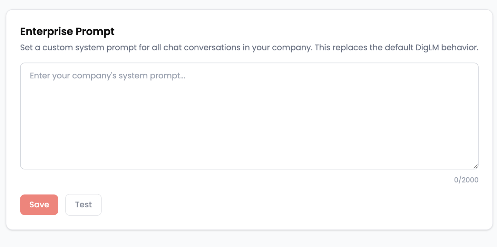497x247 pixels.
Task: Test the custom system prompt
Action: (84, 205)
